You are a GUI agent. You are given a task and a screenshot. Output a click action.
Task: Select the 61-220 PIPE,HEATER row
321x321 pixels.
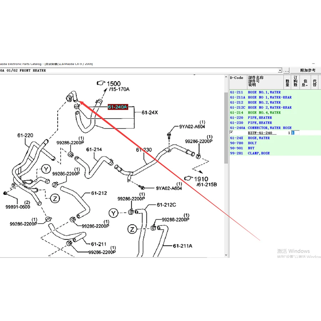(x=275, y=118)
